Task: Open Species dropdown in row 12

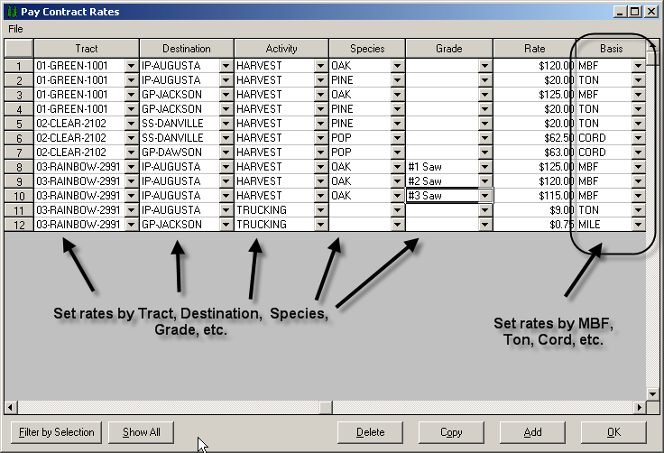Action: coord(397,224)
